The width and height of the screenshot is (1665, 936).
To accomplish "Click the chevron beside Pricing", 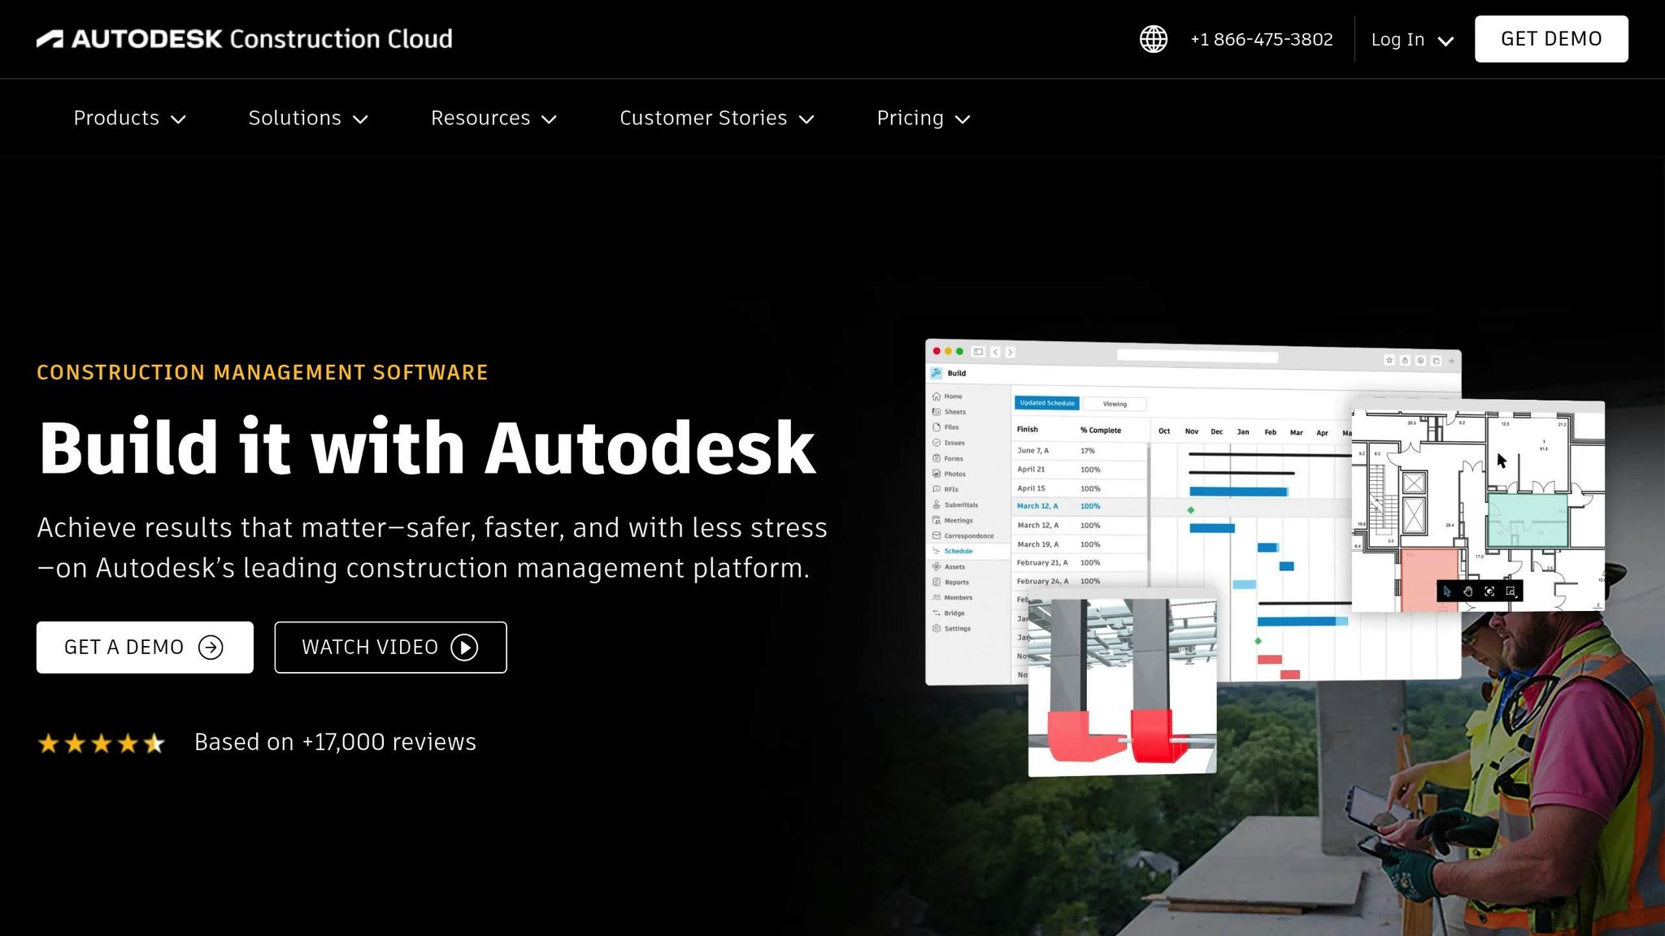I will tap(963, 119).
